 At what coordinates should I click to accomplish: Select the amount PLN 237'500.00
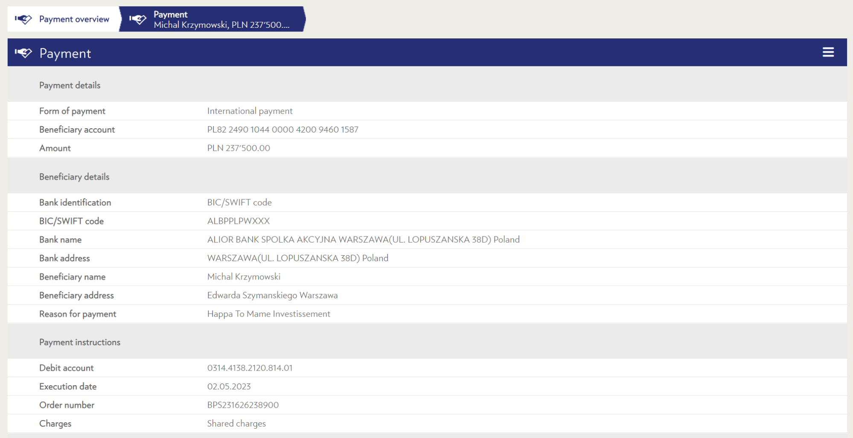(239, 148)
